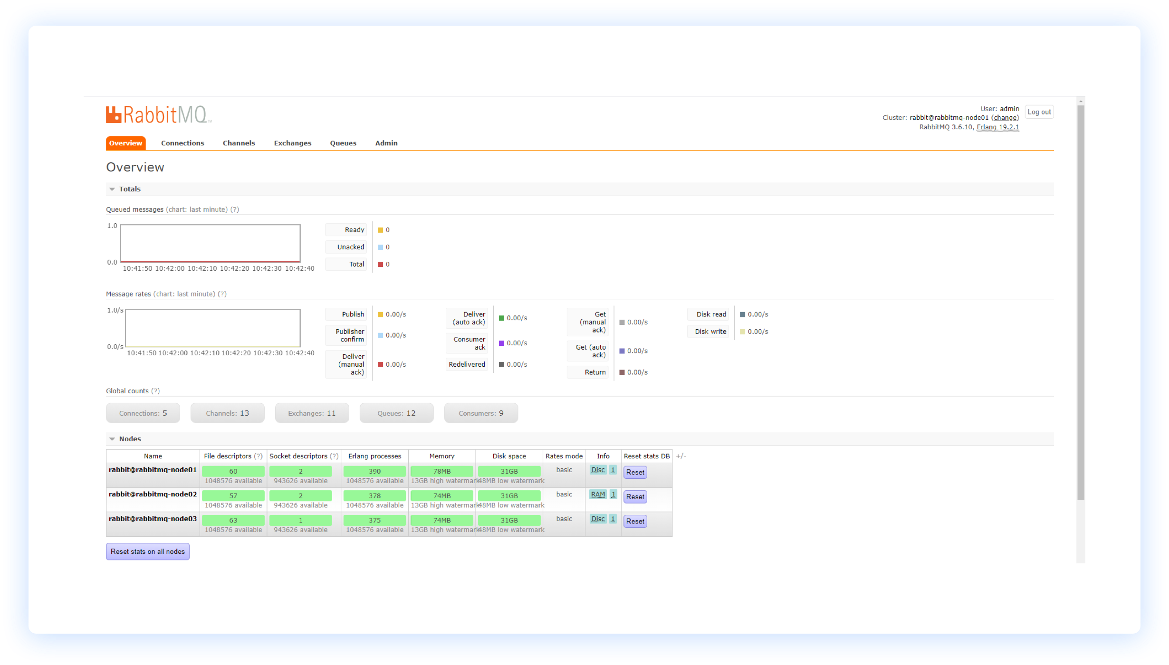The width and height of the screenshot is (1169, 665).
Task: Click node01 memory value 78MB
Action: [442, 471]
